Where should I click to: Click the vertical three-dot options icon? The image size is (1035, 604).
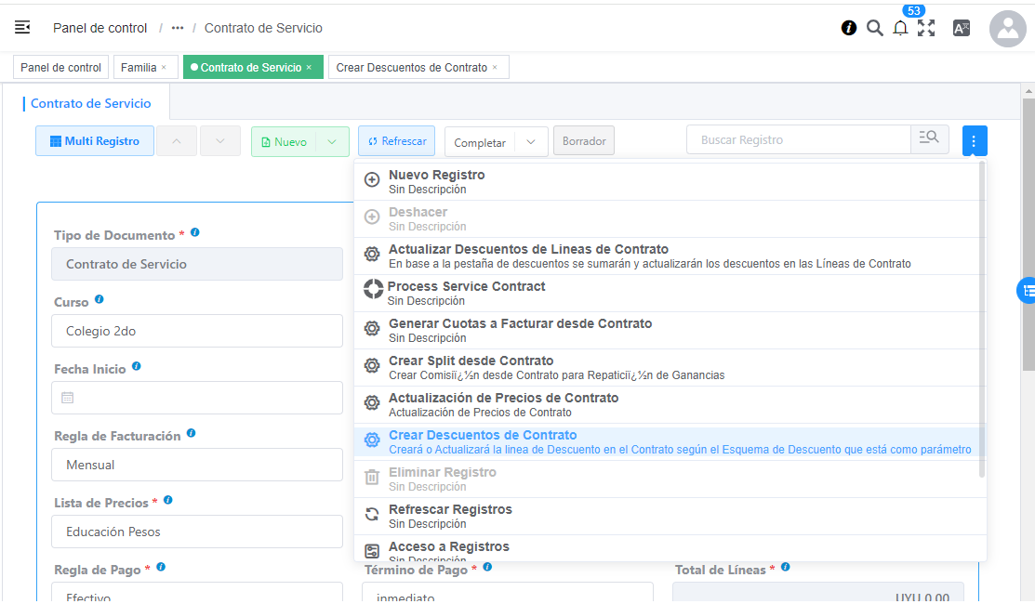coord(974,140)
